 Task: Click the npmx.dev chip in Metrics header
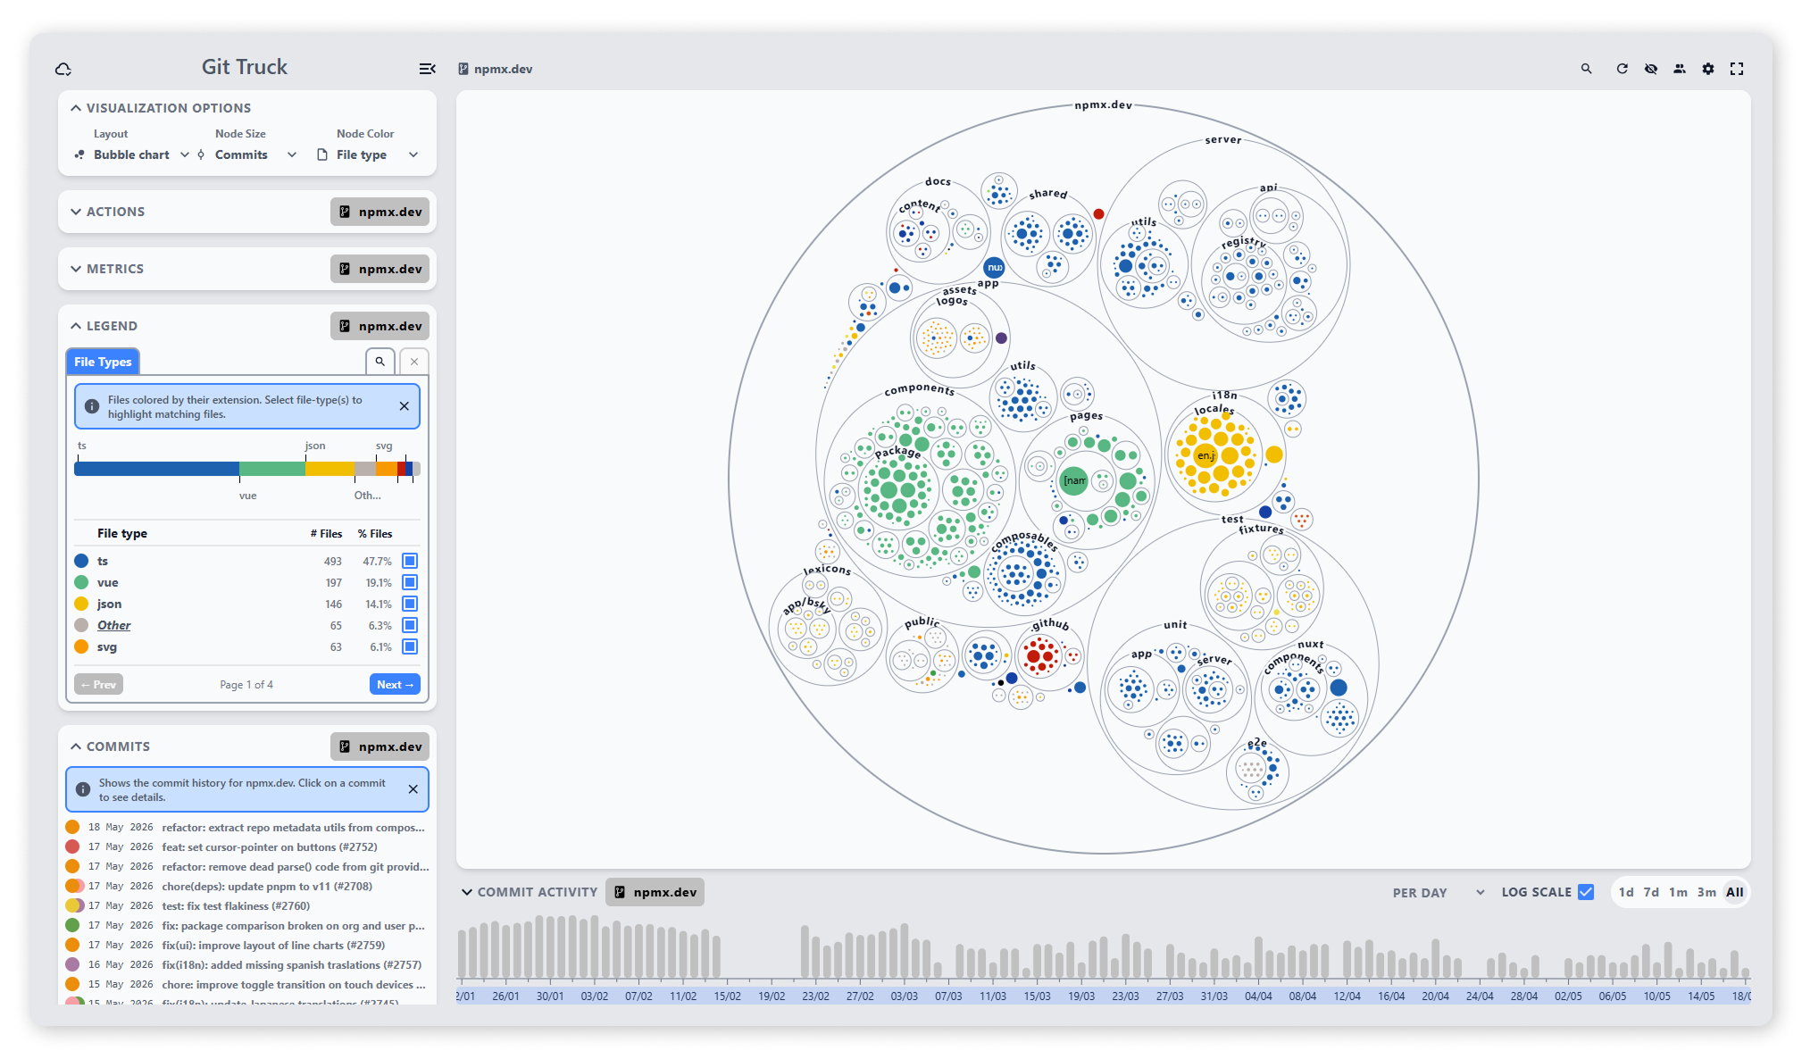[x=380, y=269]
